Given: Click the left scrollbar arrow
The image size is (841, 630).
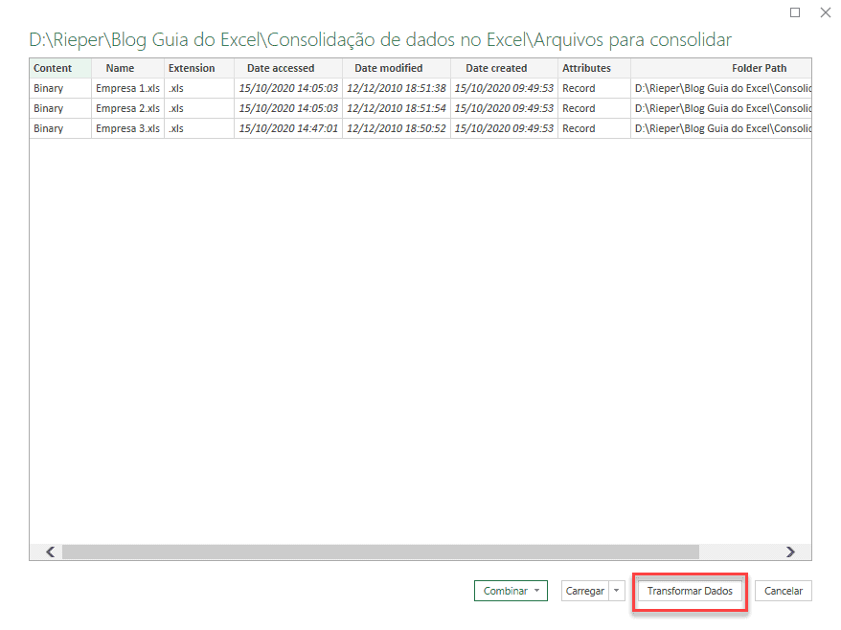Looking at the screenshot, I should point(47,551).
